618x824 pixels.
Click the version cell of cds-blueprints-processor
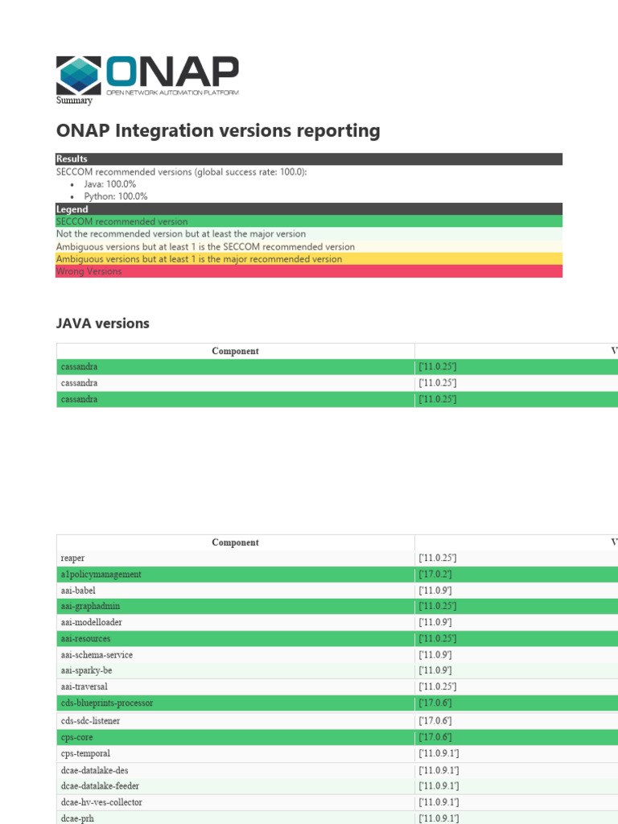pos(516,703)
